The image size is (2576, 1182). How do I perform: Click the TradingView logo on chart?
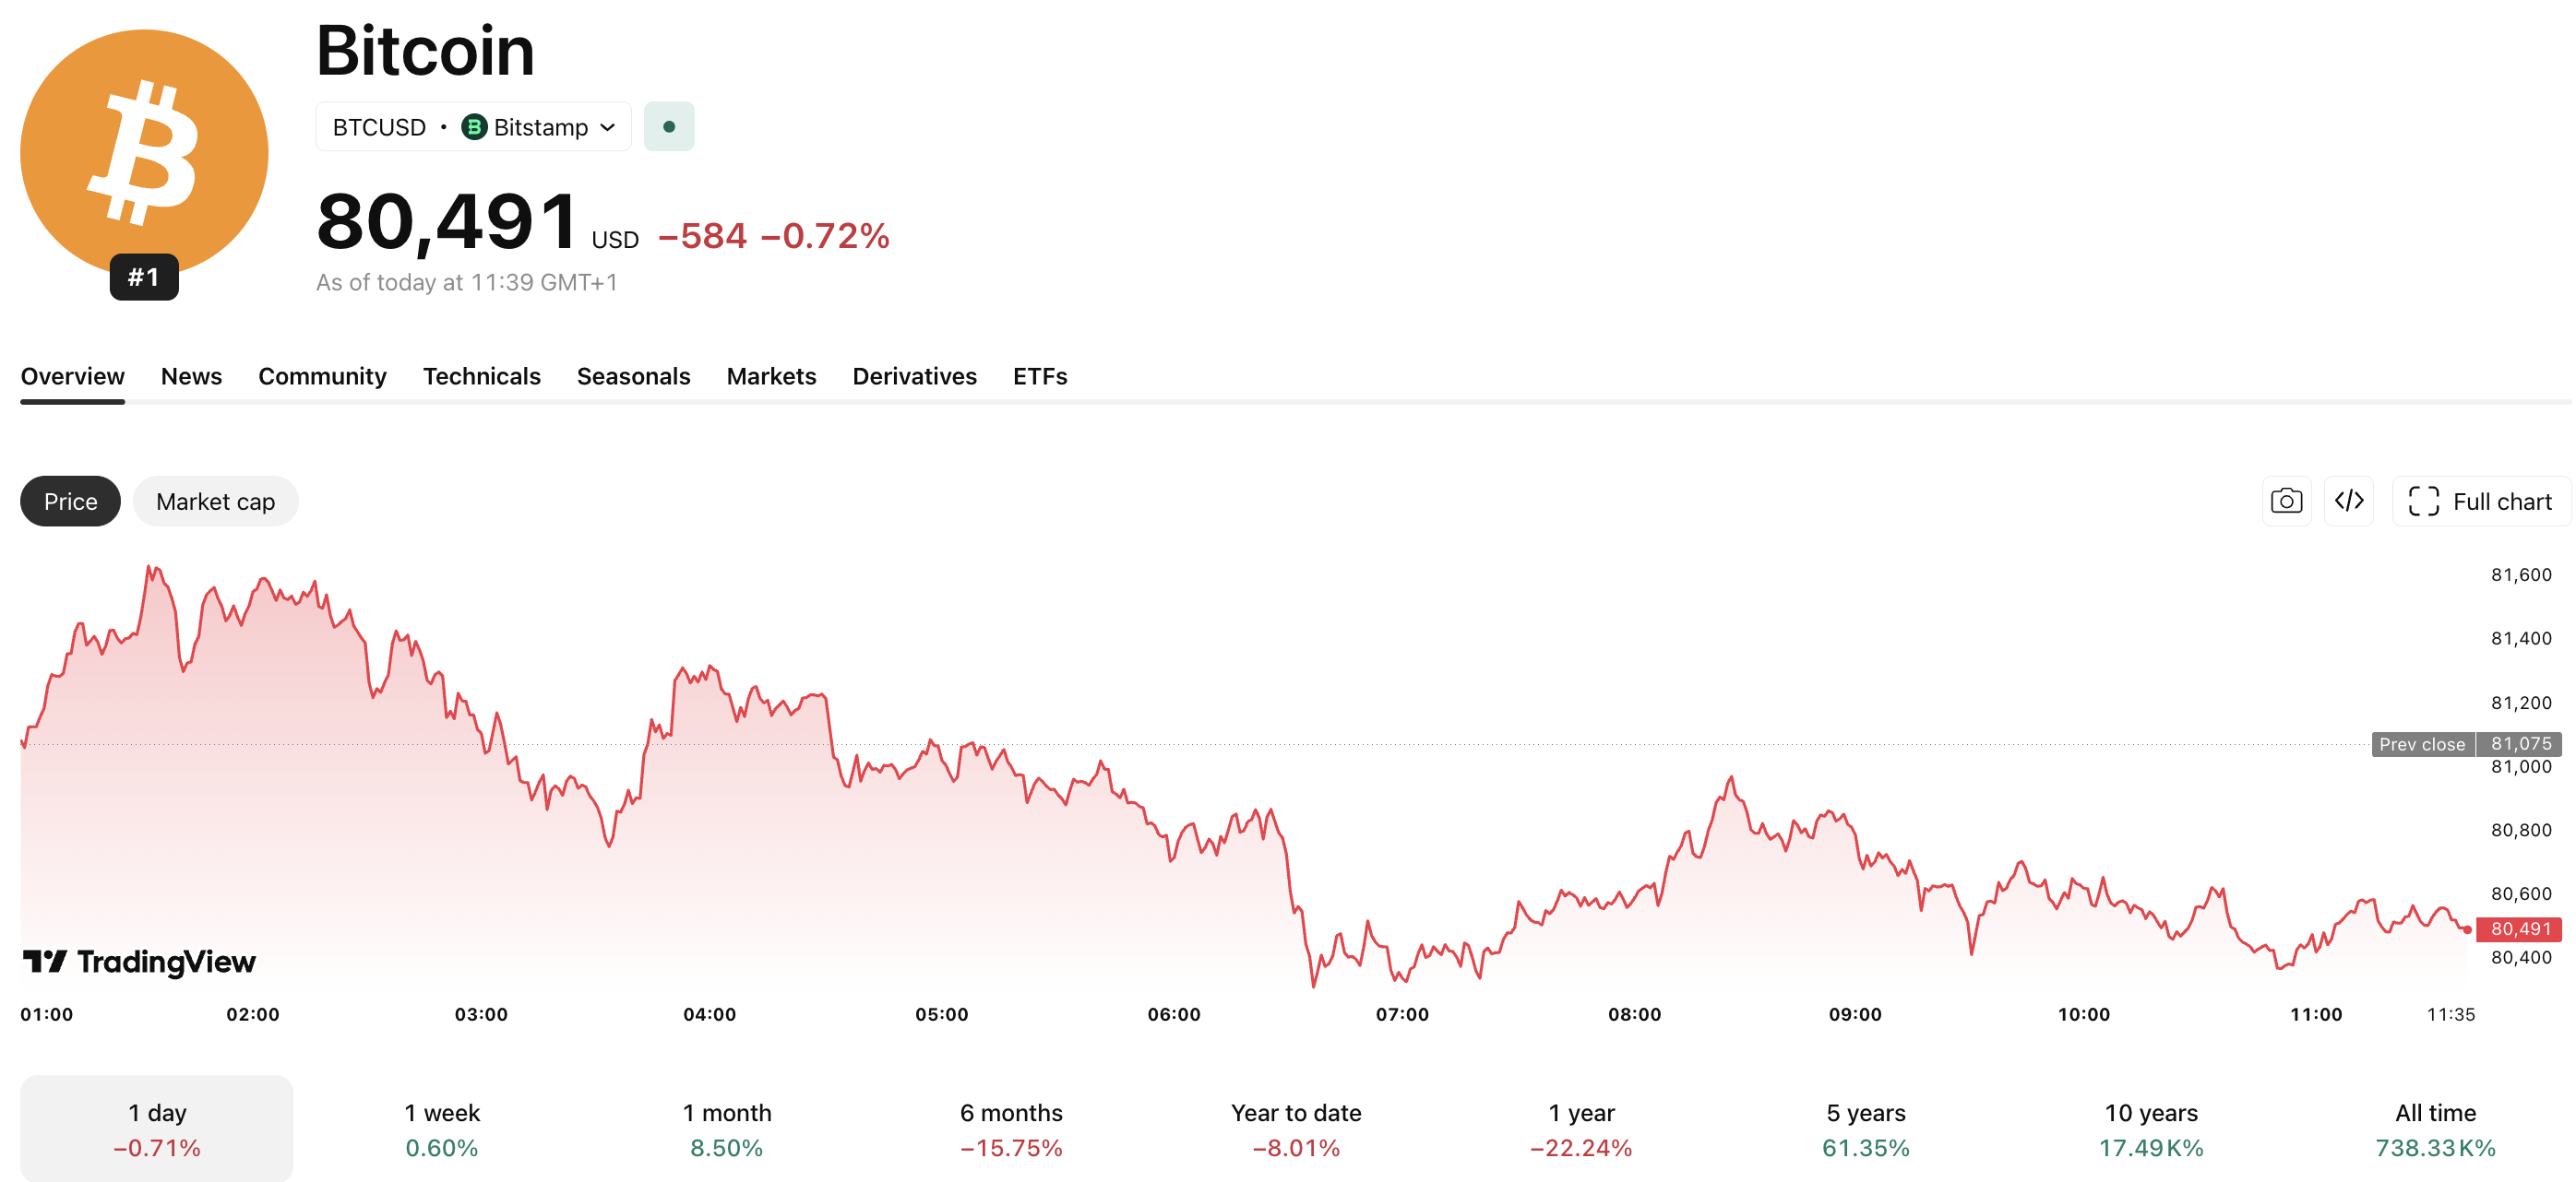click(139, 962)
